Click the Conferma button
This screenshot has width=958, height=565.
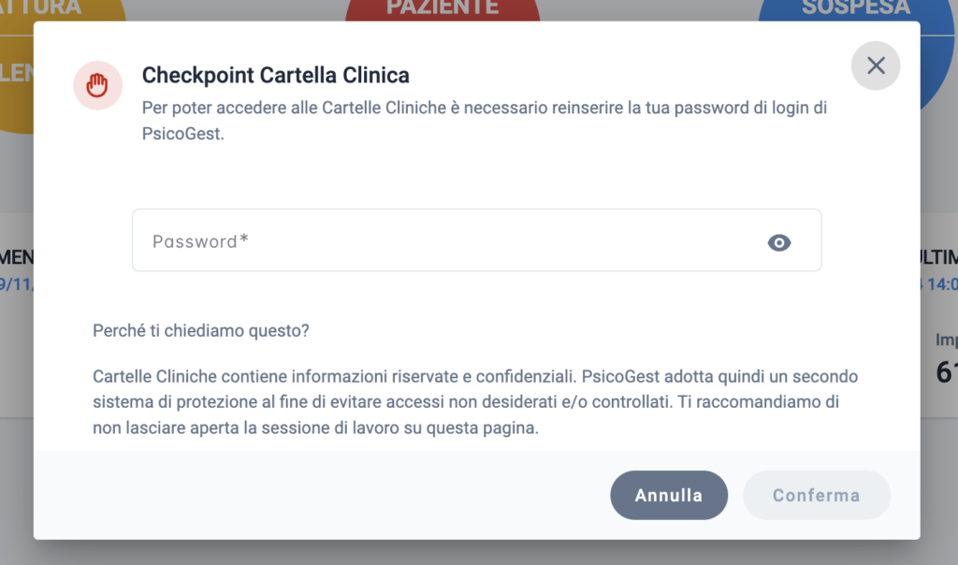pos(816,495)
